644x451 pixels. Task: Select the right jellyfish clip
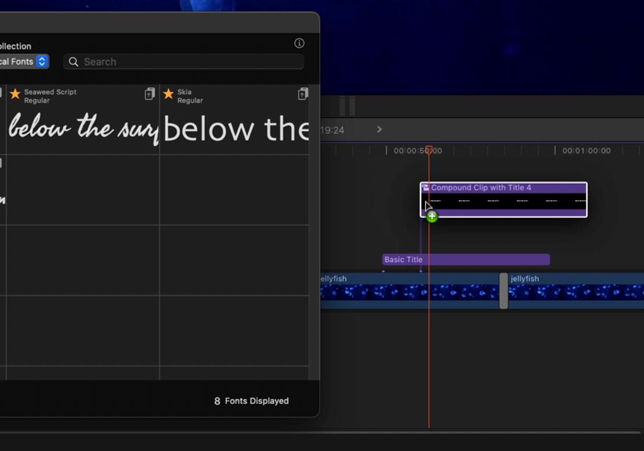point(576,290)
